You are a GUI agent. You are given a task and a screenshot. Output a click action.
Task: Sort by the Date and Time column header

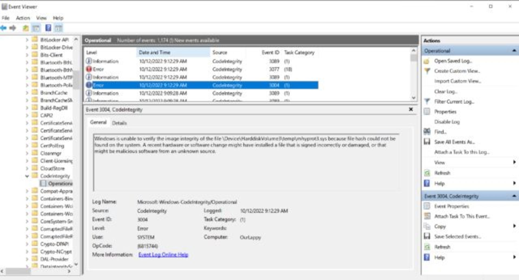point(173,52)
